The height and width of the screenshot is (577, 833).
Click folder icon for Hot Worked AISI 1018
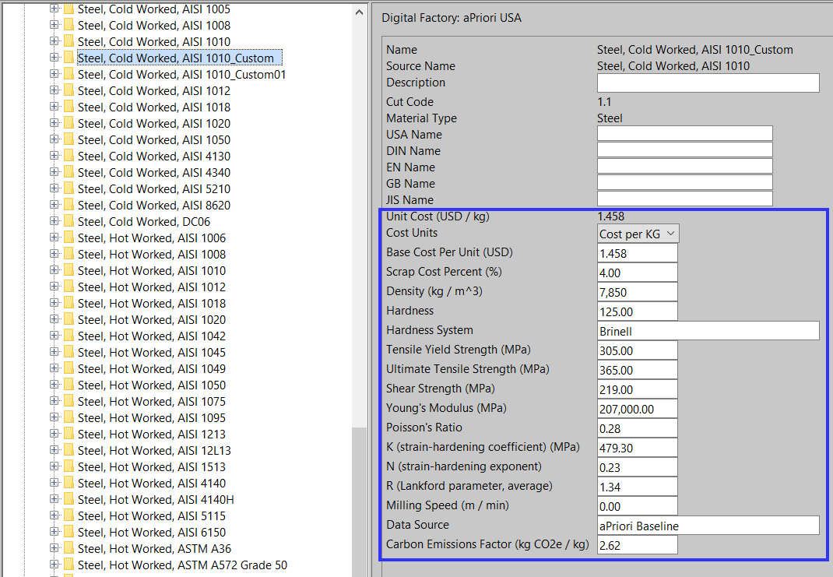coord(69,304)
